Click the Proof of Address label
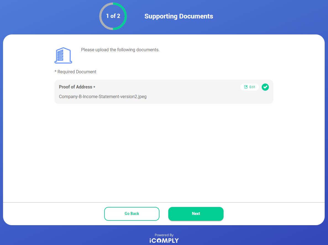 (x=75, y=87)
